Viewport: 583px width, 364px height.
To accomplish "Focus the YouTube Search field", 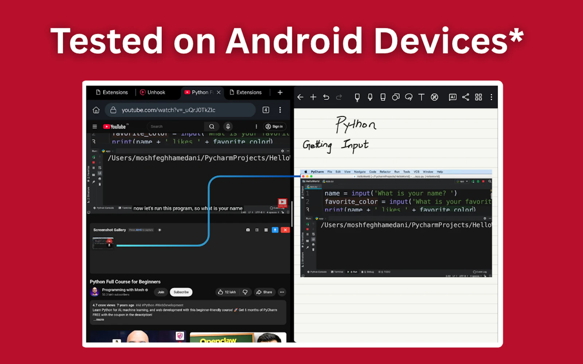I will coord(176,127).
